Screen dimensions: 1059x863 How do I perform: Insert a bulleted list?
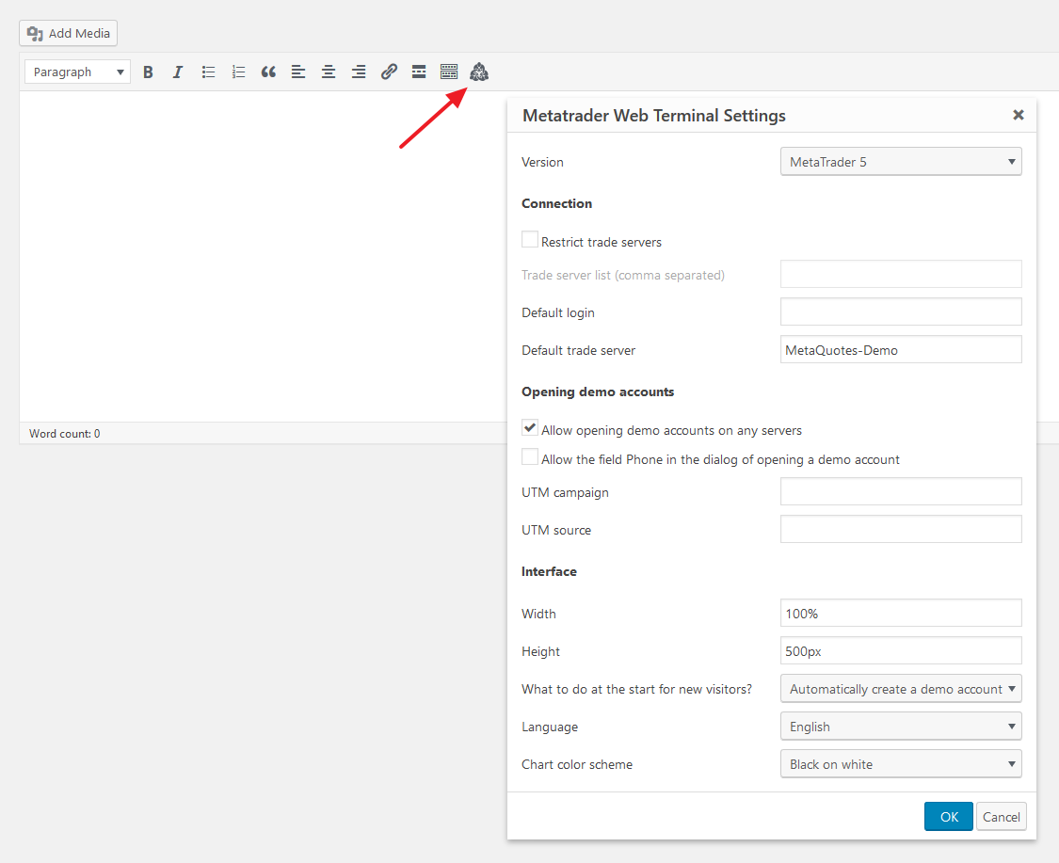208,72
